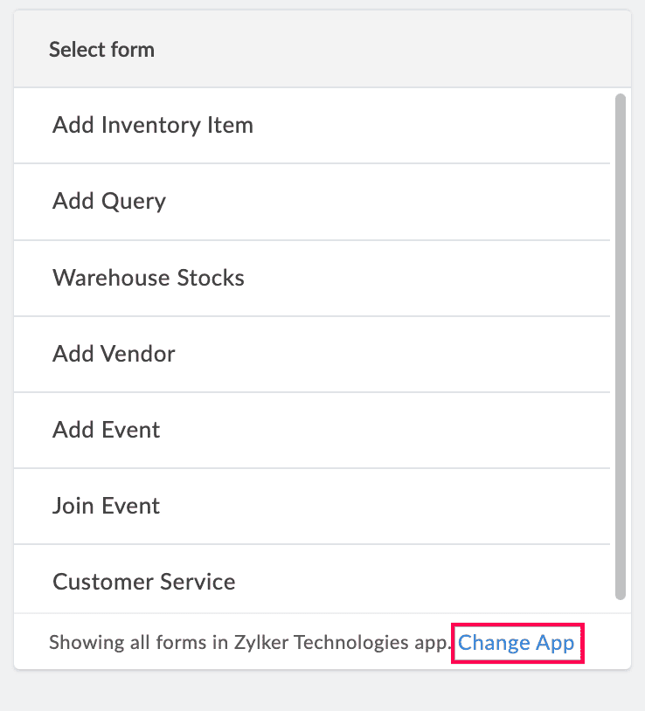
Task: Click the Add Event row label
Action: [x=107, y=430]
